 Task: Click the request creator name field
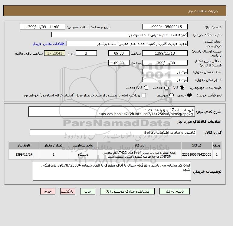pyautogui.click(x=127, y=43)
